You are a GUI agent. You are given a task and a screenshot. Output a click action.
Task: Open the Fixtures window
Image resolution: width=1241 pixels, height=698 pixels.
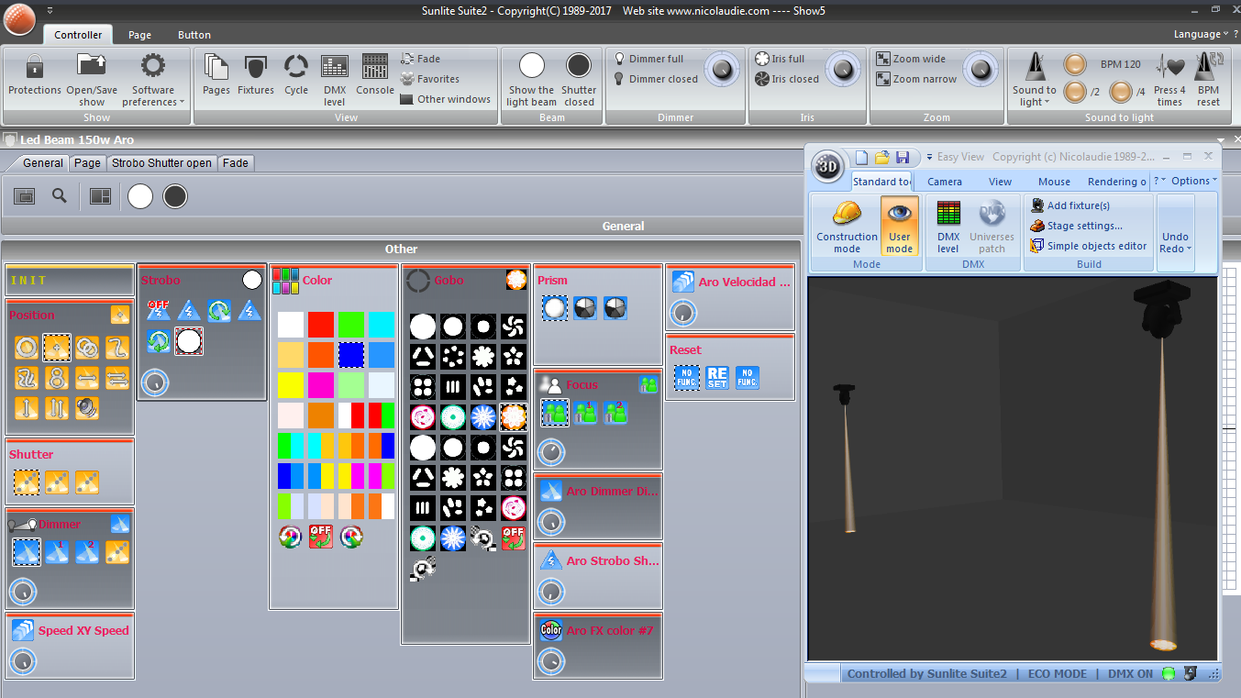point(256,75)
